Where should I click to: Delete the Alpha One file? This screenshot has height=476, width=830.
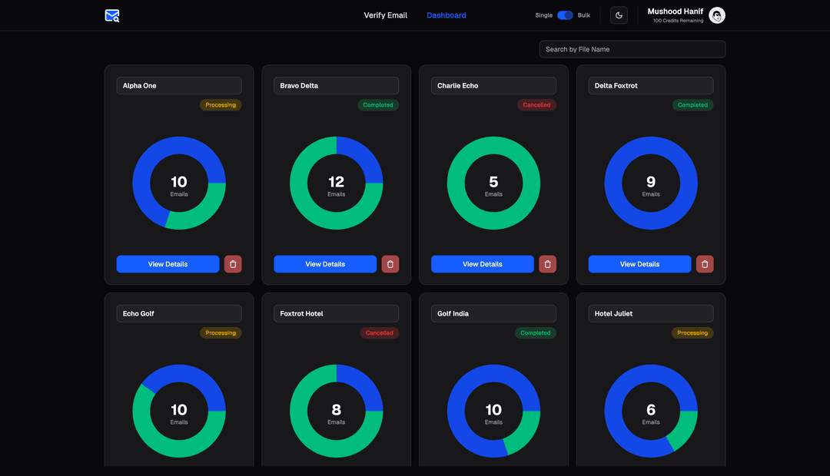(233, 264)
